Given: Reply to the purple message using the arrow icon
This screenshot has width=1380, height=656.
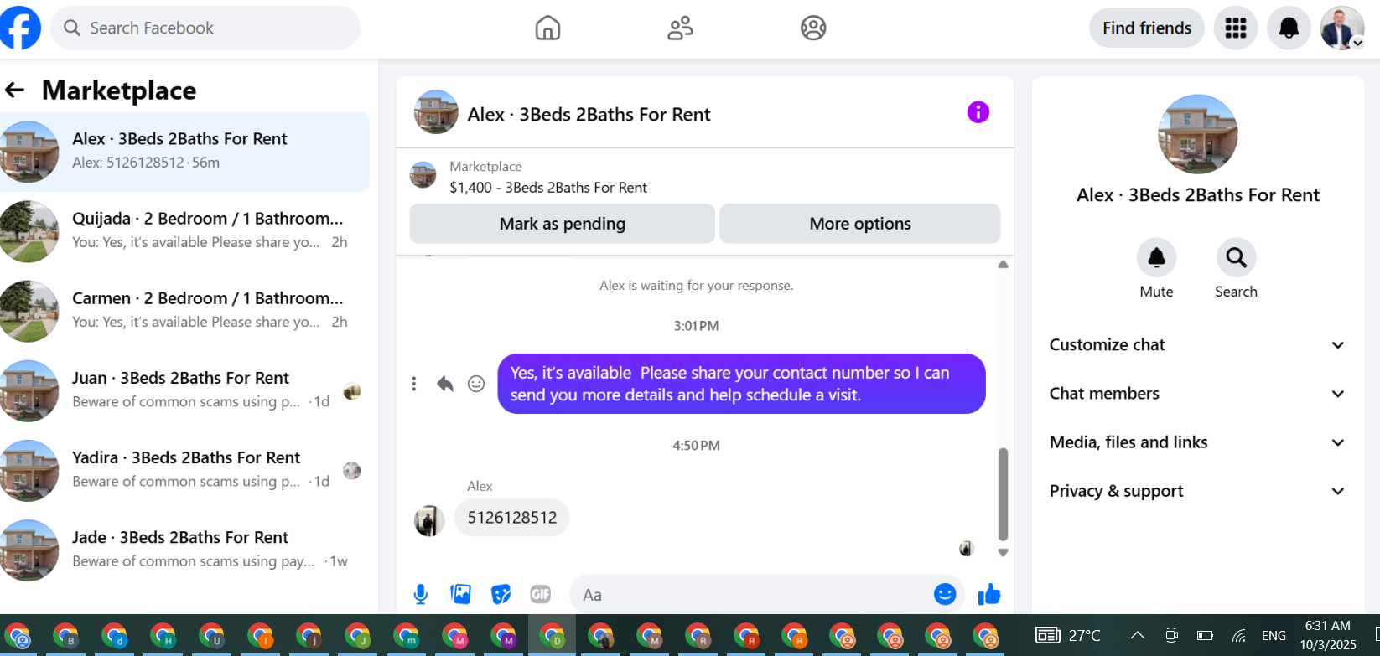Looking at the screenshot, I should [445, 384].
